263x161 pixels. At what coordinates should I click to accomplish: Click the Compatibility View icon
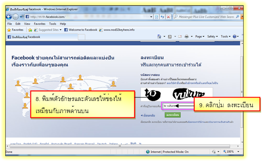click(156, 17)
